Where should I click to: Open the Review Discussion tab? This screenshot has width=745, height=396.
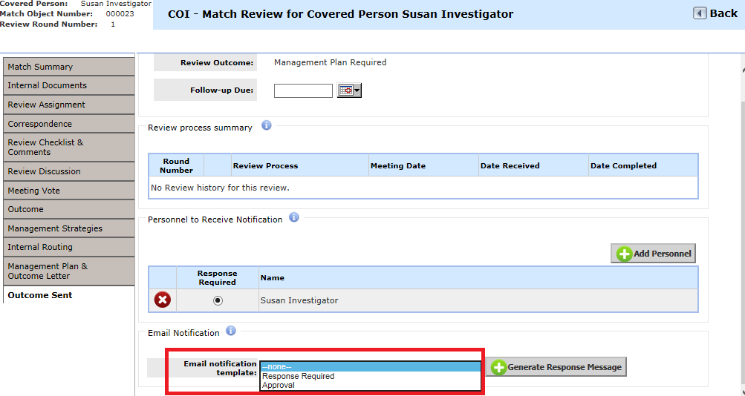pos(69,171)
